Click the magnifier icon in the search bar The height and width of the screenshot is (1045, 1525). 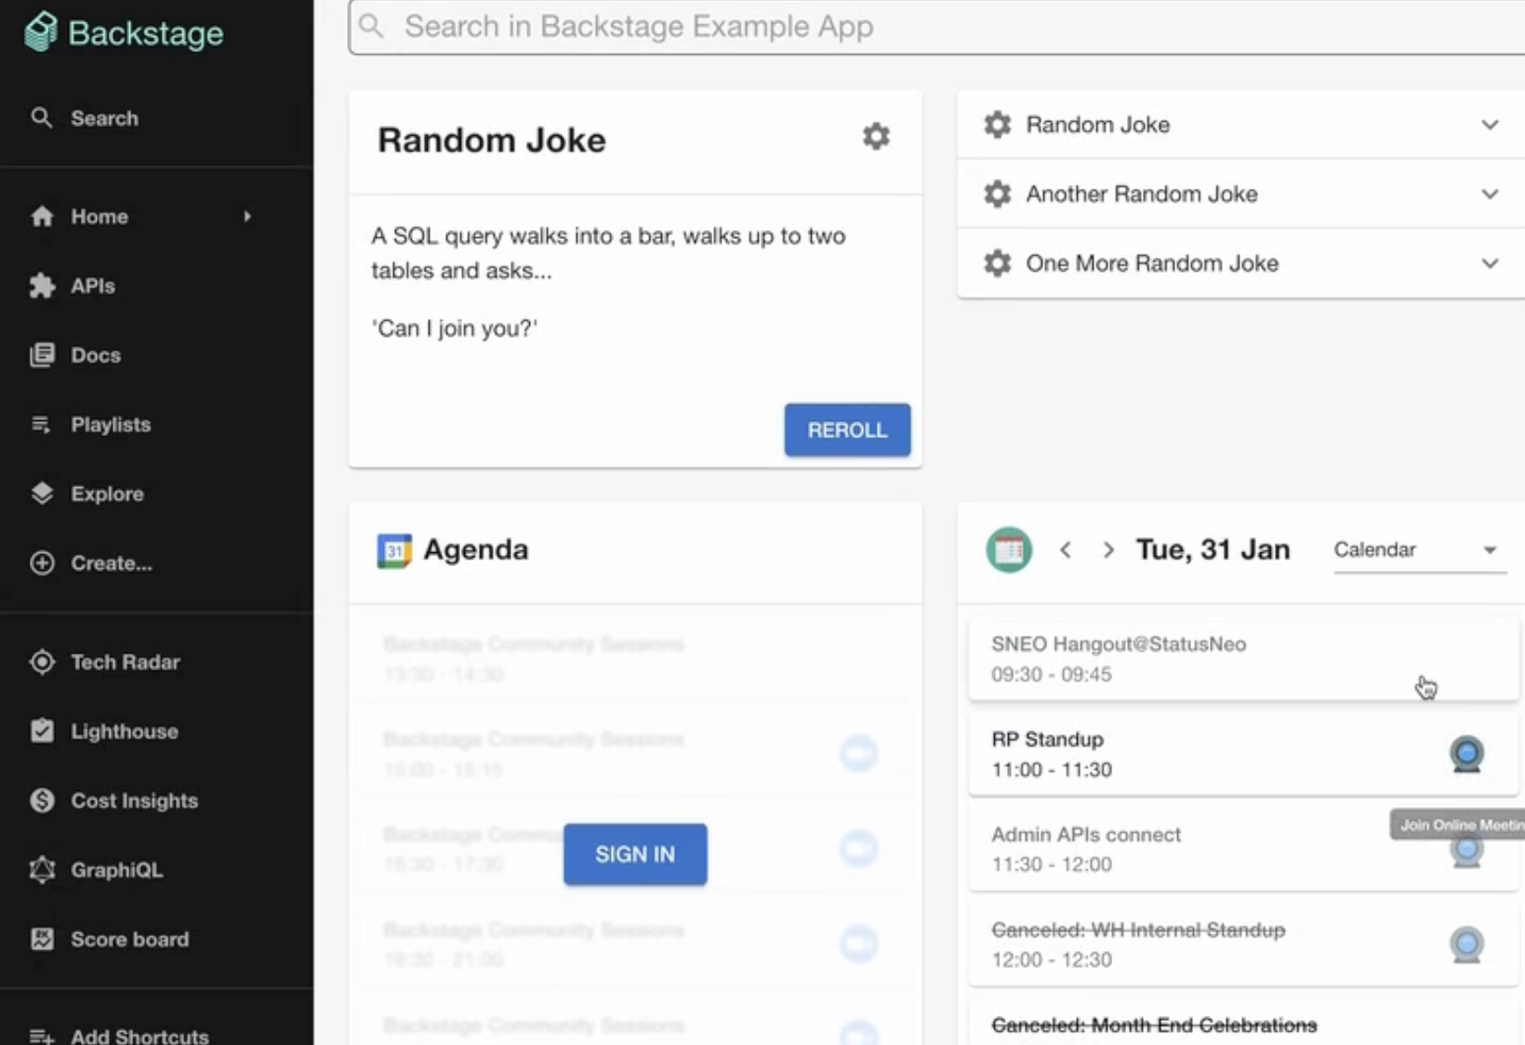tap(372, 26)
